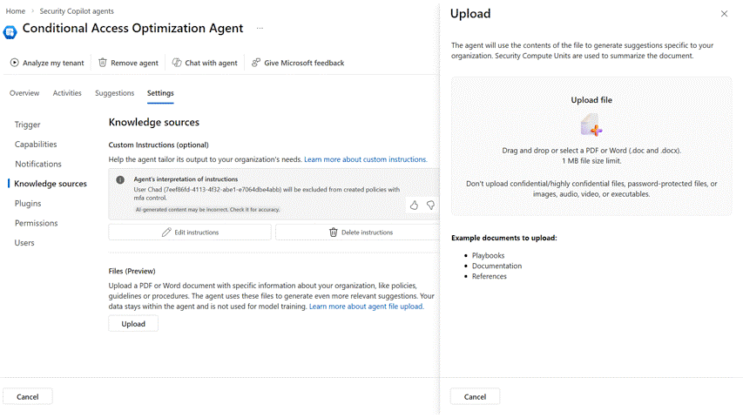Click the Home breadcrumb link
Screen dimensions: 743x418
15,11
